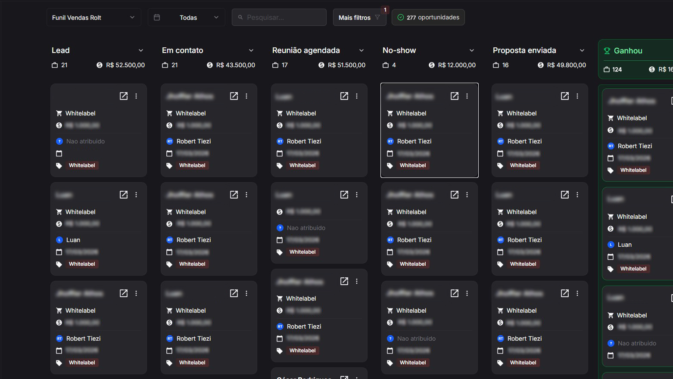Click Nao atribuido assignee in Ganhou column

tap(637, 343)
